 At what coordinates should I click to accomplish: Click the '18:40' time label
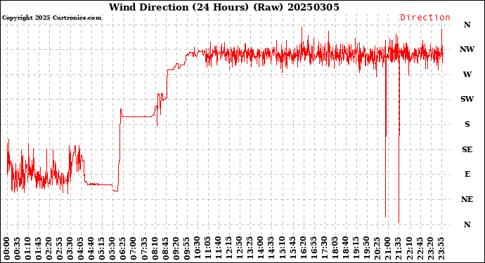tap(346, 248)
